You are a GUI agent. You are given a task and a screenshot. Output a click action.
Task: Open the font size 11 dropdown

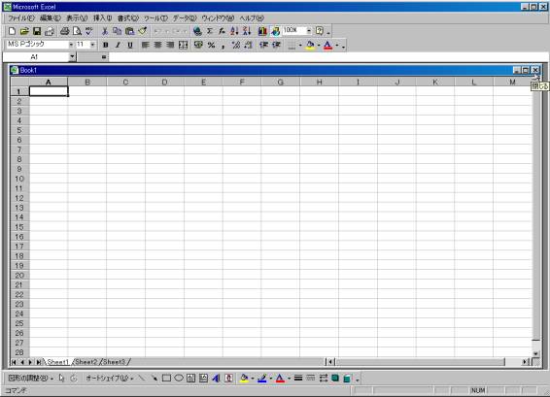[92, 45]
